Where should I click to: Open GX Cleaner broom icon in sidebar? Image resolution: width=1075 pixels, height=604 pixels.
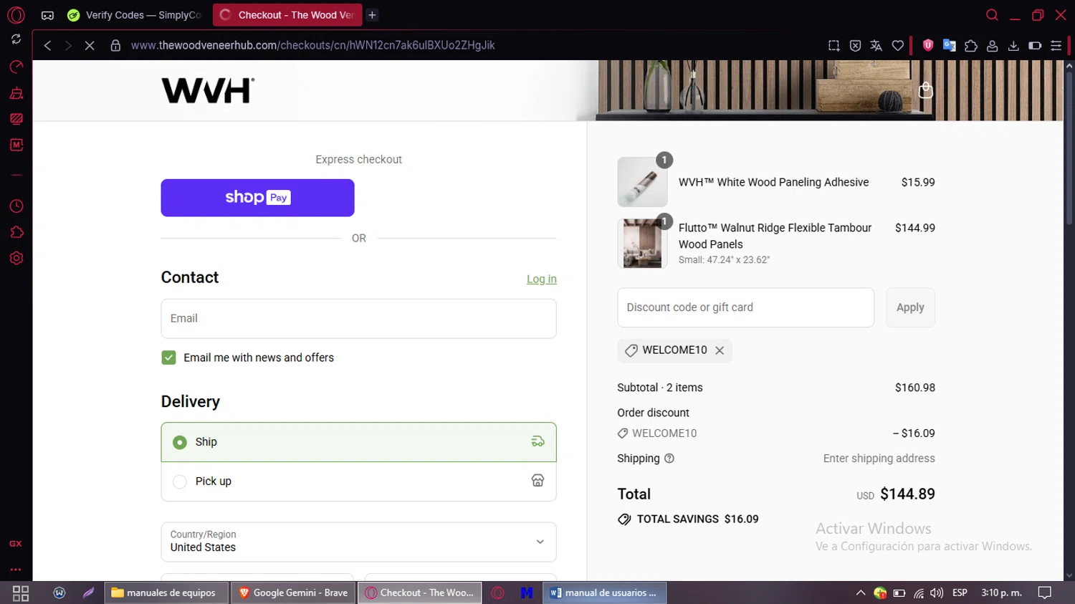pyautogui.click(x=16, y=93)
